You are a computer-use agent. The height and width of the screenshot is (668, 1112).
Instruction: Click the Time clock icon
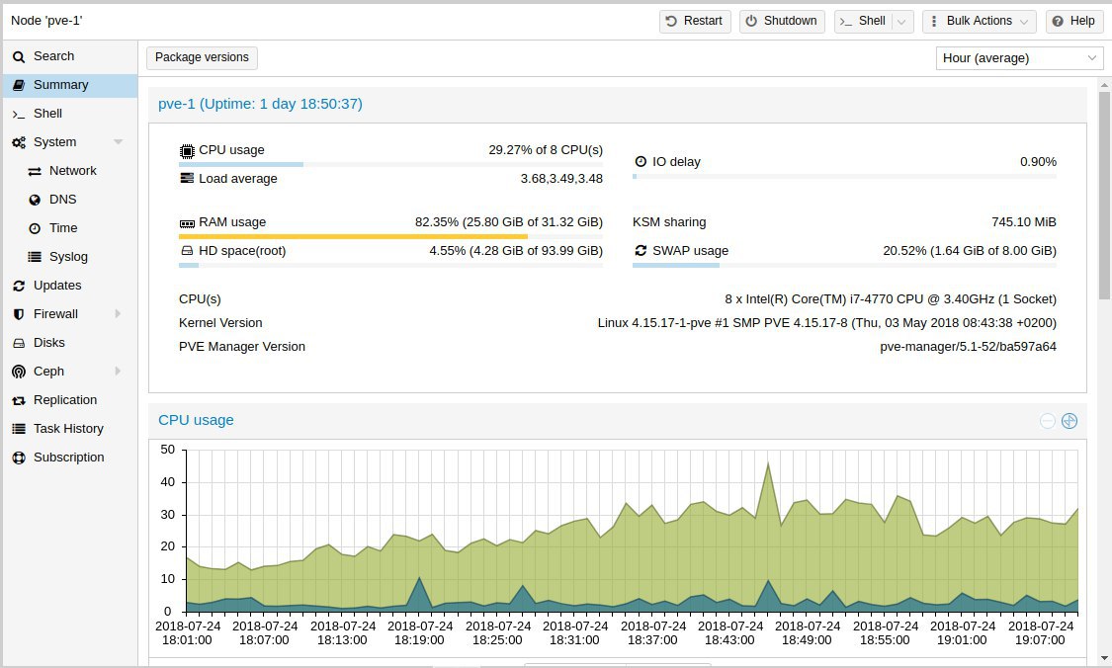tap(34, 228)
